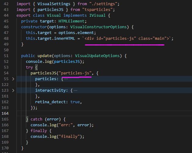Click the HTMLElement type on line 45
Viewport: 192px width, 153px height.
[72, 21]
